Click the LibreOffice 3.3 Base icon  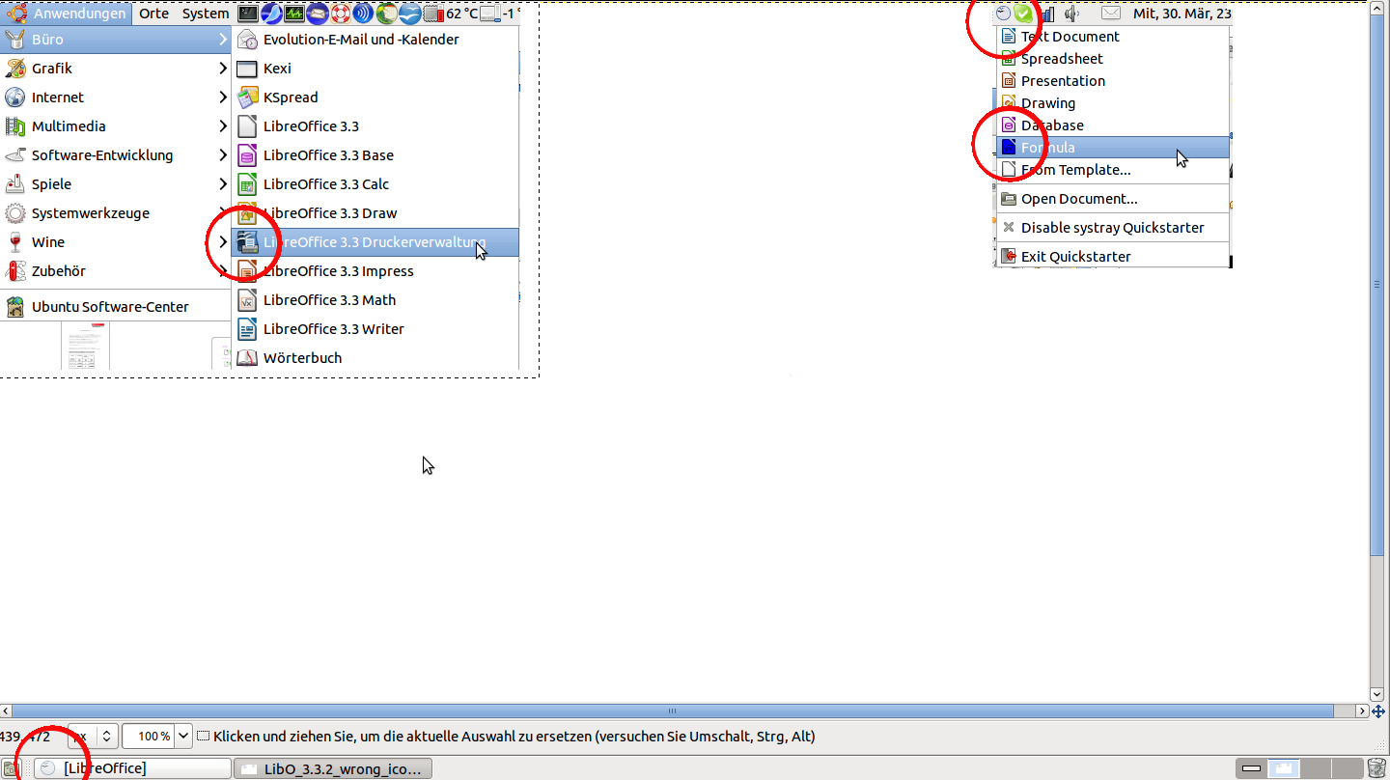247,155
